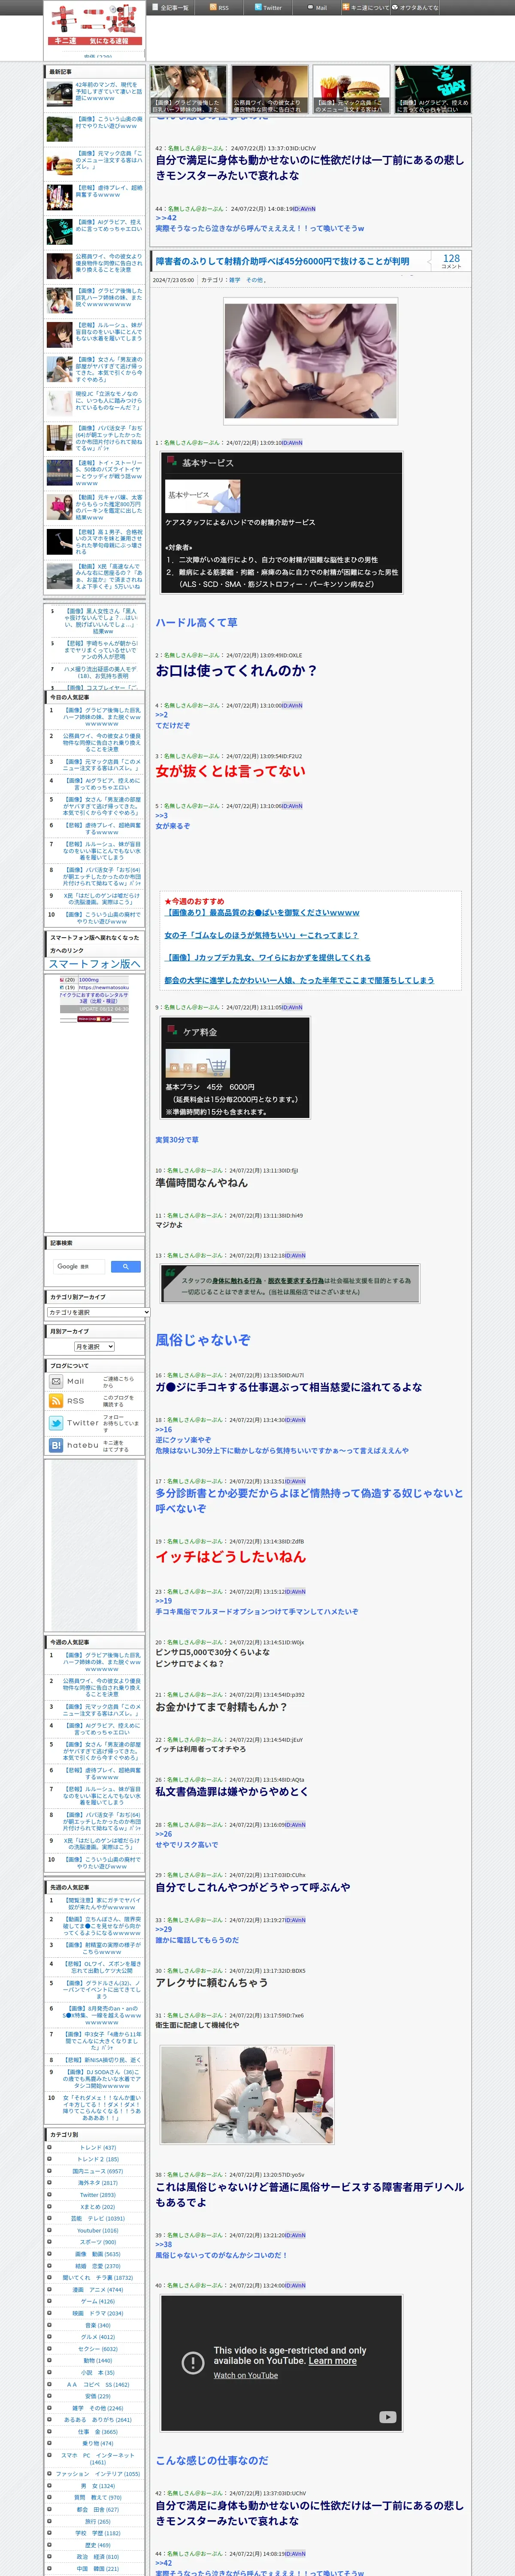Open 音楽 (340) category link
The image size is (515, 2576).
click(98, 2325)
